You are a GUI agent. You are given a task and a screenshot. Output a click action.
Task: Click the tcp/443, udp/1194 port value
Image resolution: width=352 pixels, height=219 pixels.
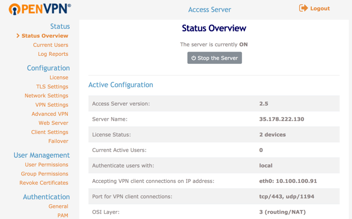(x=287, y=197)
